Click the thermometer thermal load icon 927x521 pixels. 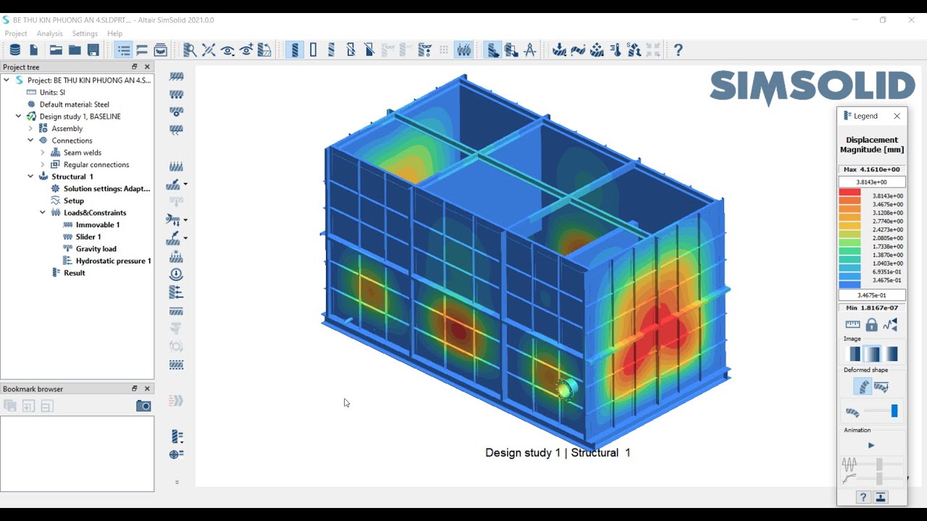[616, 50]
